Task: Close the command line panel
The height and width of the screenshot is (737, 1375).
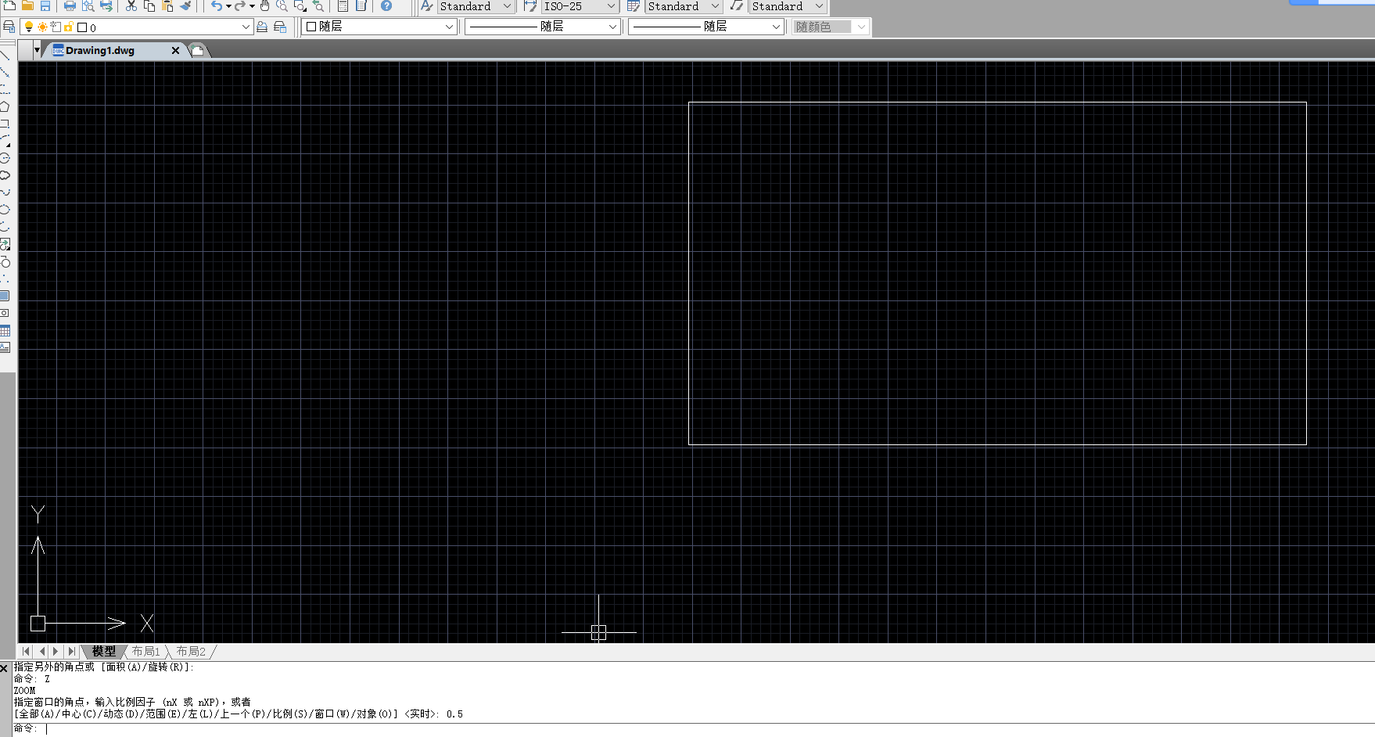Action: click(4, 668)
